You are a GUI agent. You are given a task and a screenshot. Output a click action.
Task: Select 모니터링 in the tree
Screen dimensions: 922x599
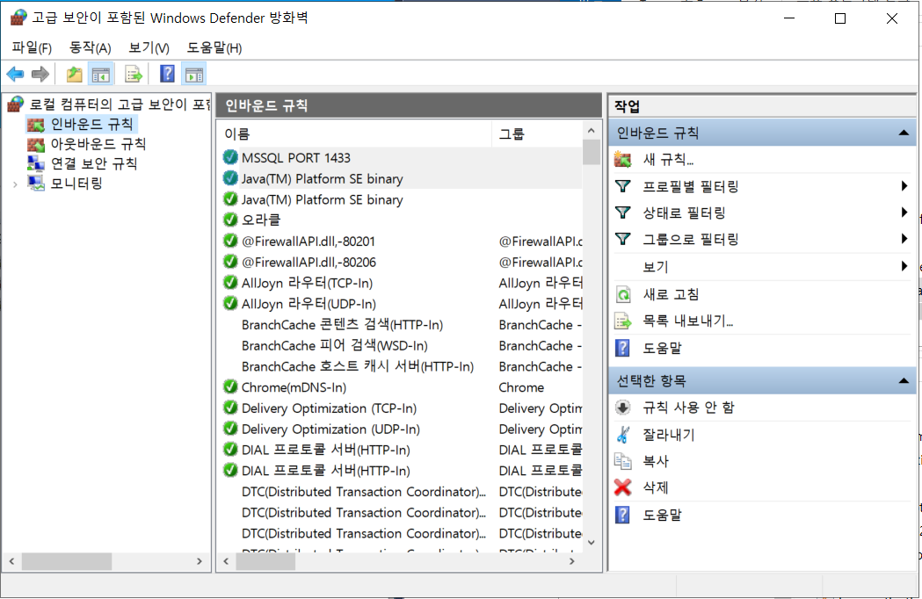click(76, 184)
